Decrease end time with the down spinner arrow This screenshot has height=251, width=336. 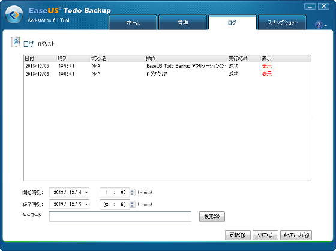click(x=133, y=206)
